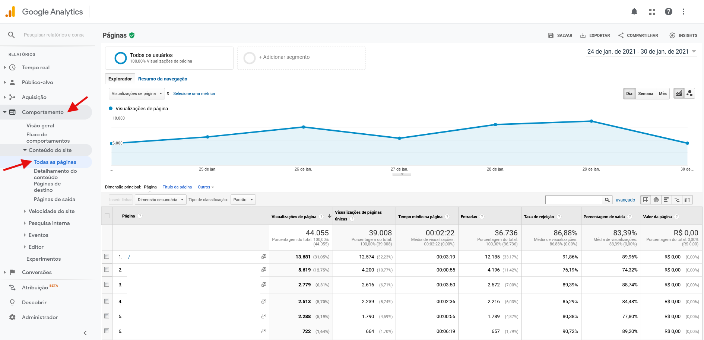The width and height of the screenshot is (704, 340).
Task: Check the box for row 5
Action: click(x=107, y=316)
